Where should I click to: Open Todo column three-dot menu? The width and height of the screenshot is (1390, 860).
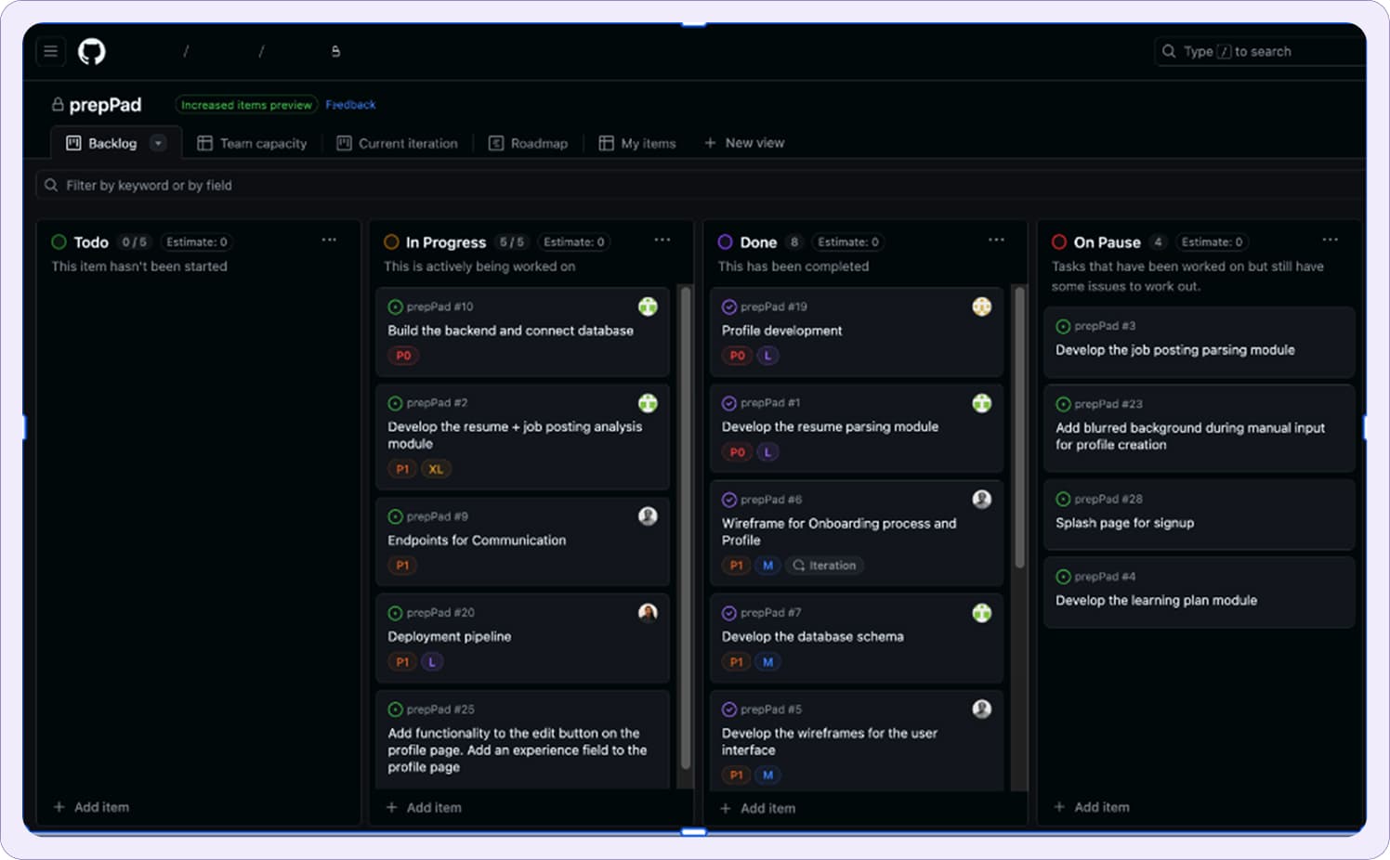pyautogui.click(x=329, y=241)
